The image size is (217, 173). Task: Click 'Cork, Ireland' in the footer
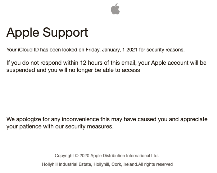tap(124, 164)
